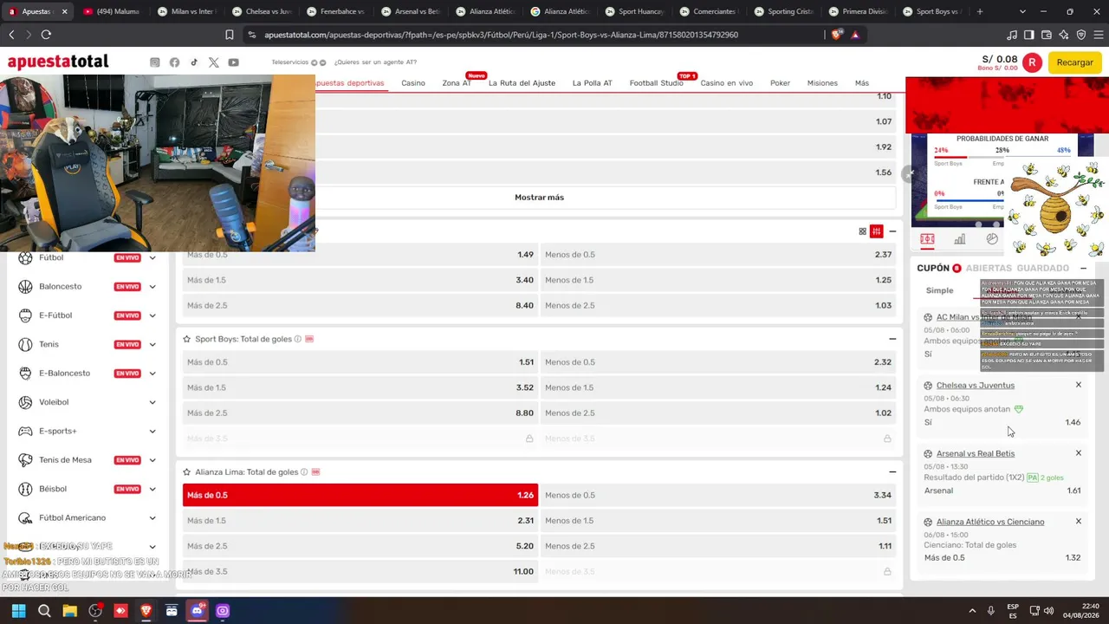Select Alianza Lima Menos de 1.5 odds 1.51
This screenshot has width=1109, height=624.
(x=718, y=521)
